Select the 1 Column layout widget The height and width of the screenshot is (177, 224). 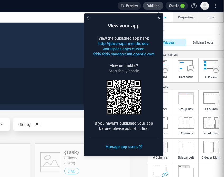[x=211, y=102]
